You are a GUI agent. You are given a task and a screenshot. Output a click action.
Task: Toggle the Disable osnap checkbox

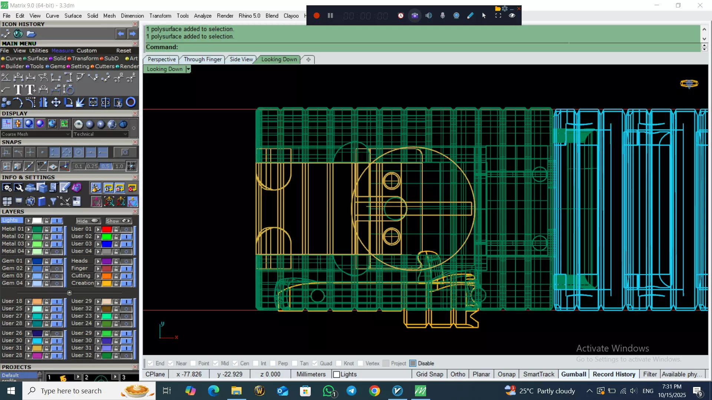tap(413, 363)
